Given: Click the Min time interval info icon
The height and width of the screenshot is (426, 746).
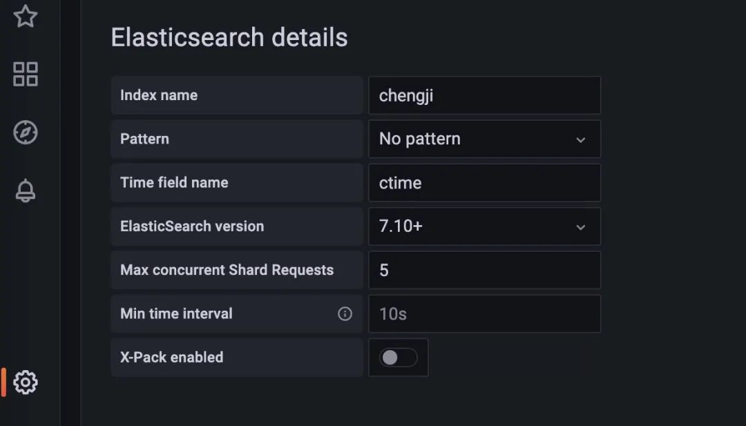Looking at the screenshot, I should (x=345, y=313).
